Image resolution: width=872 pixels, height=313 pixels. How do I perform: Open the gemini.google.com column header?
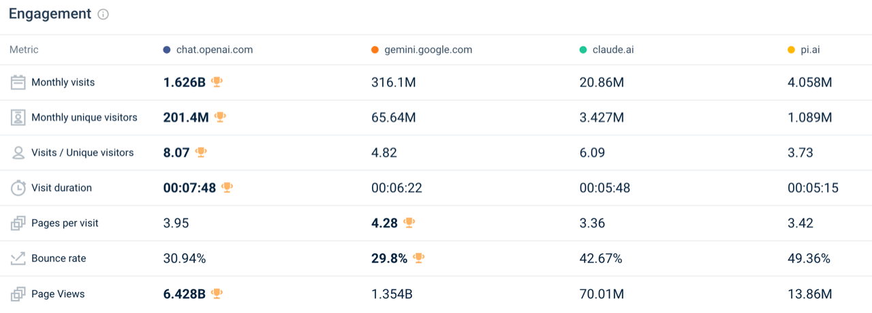tap(428, 50)
